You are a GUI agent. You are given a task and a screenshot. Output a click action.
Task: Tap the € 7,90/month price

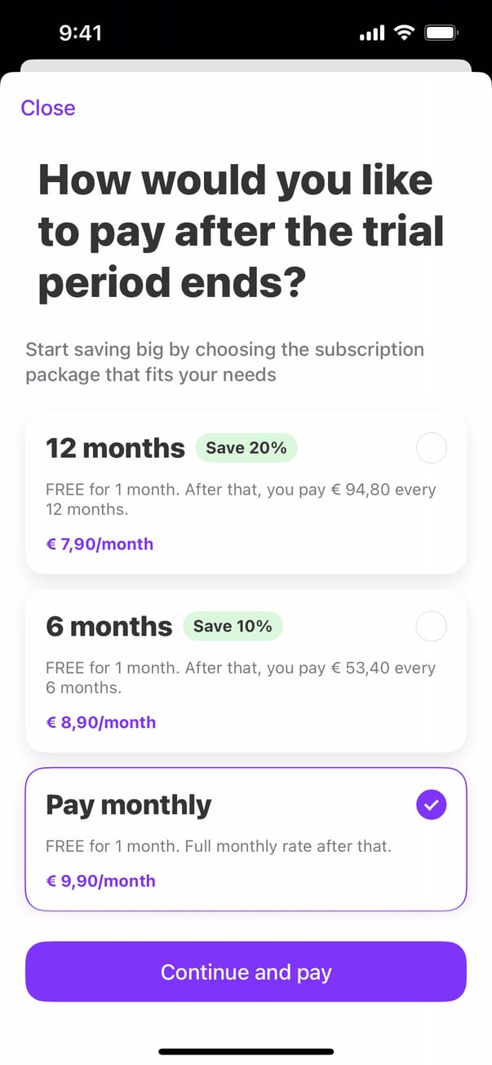(100, 544)
